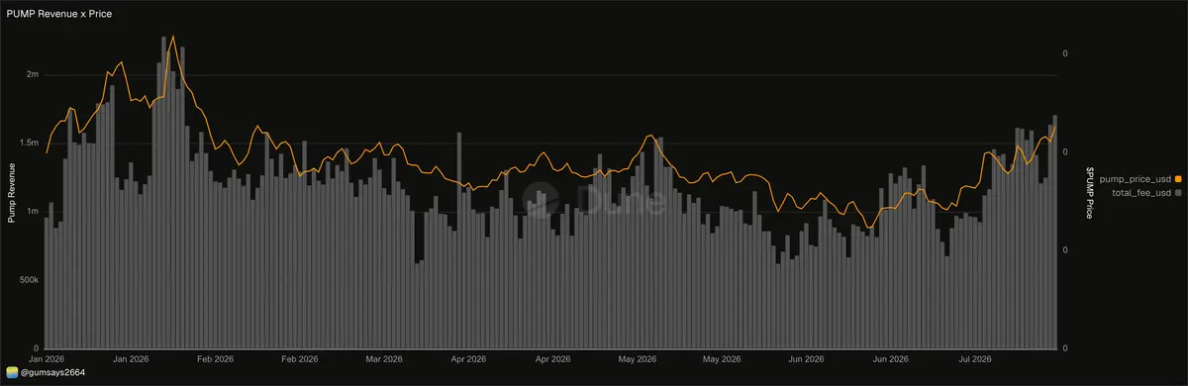Click the 1.5m y-axis label
1188x386 pixels.
pos(29,144)
